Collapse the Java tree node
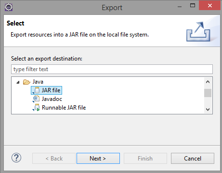 pos(18,82)
